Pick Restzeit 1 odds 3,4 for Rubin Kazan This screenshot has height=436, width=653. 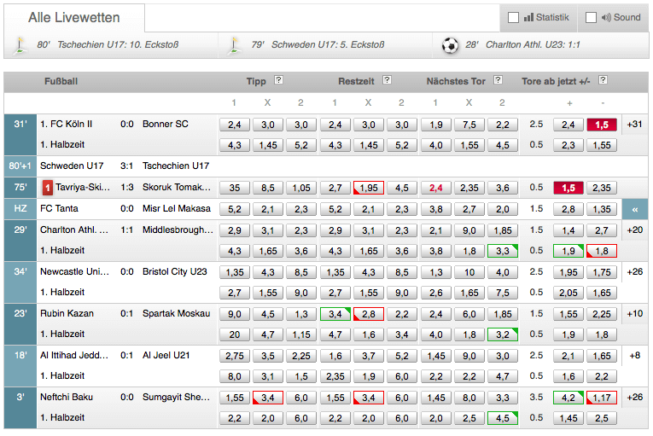pyautogui.click(x=335, y=314)
